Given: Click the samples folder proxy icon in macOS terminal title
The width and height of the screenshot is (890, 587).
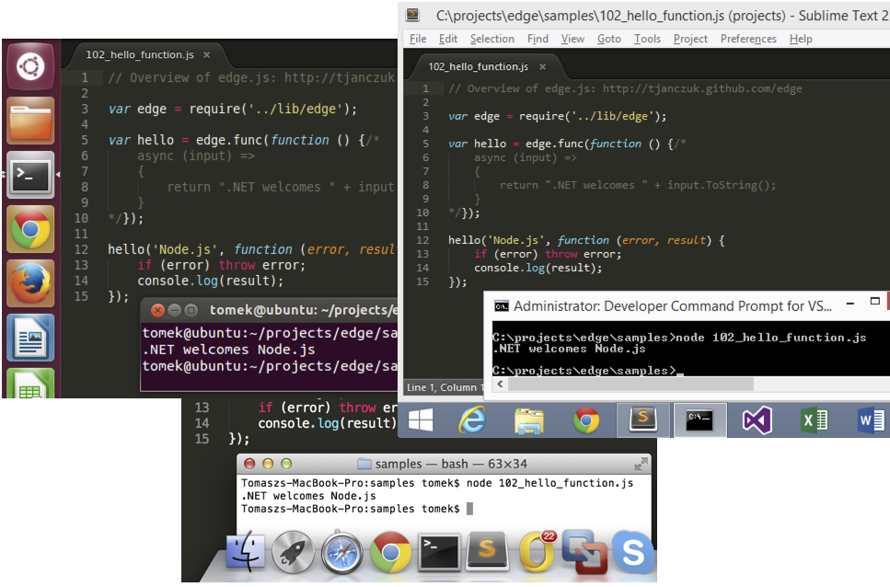Looking at the screenshot, I should [x=364, y=464].
